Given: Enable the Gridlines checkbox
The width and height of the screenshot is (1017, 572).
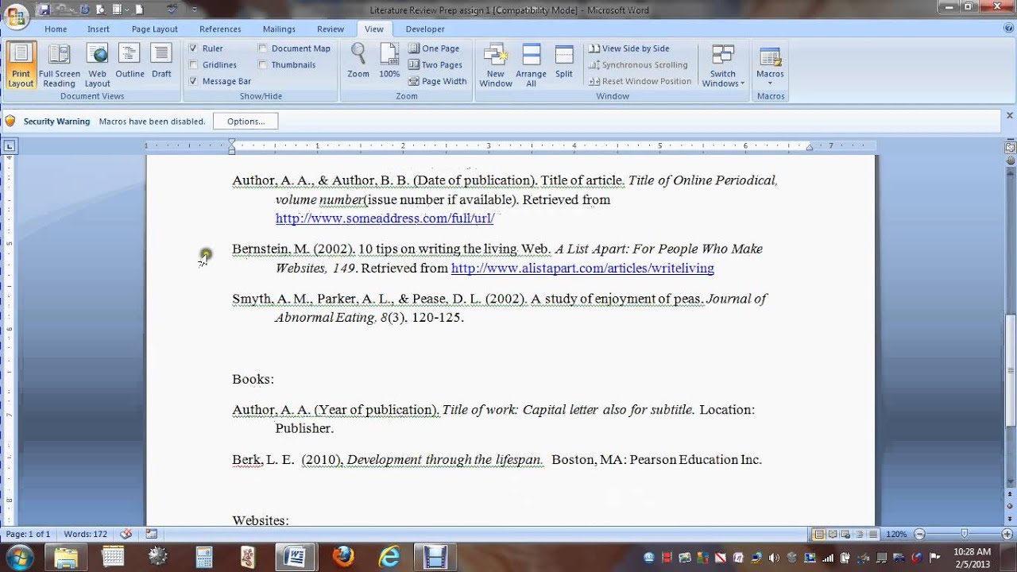Looking at the screenshot, I should coord(193,64).
